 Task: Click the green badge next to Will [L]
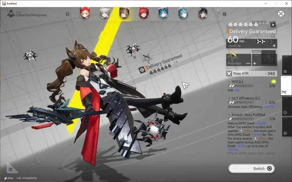tap(273, 81)
